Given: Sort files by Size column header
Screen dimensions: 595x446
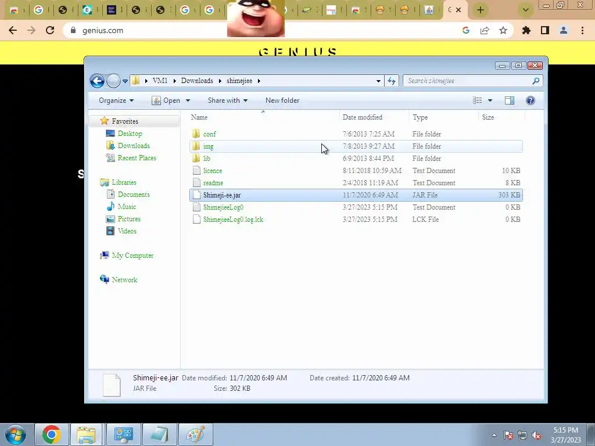Looking at the screenshot, I should click(488, 117).
